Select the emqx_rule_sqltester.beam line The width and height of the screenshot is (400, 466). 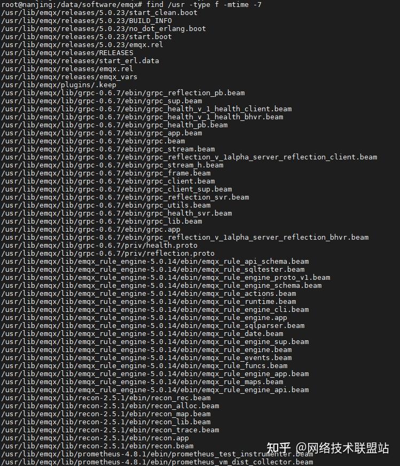point(153,269)
